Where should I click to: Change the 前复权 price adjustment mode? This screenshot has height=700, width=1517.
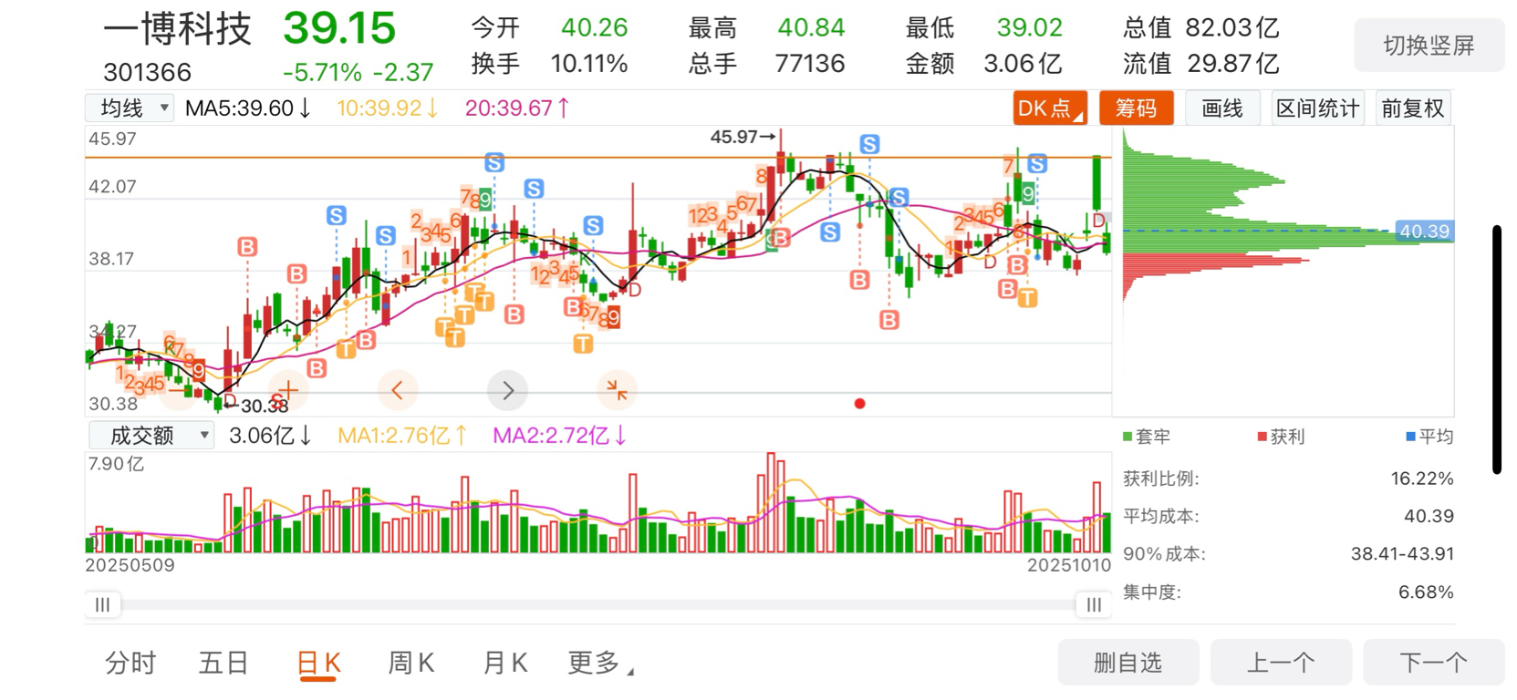pos(1412,108)
